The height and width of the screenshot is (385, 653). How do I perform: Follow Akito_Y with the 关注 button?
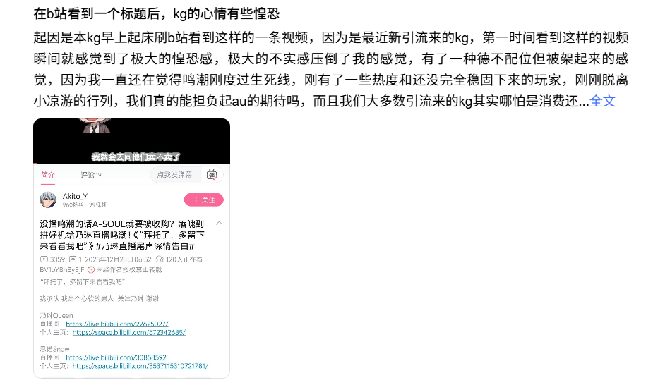pyautogui.click(x=203, y=200)
